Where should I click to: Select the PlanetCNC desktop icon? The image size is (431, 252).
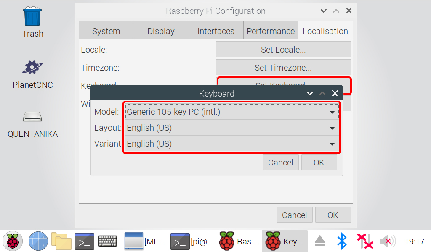click(x=33, y=74)
